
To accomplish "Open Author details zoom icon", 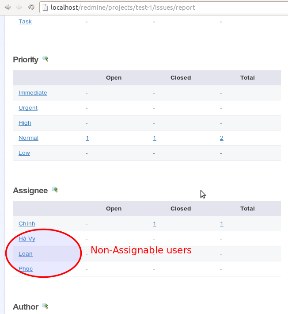I will tap(45, 306).
